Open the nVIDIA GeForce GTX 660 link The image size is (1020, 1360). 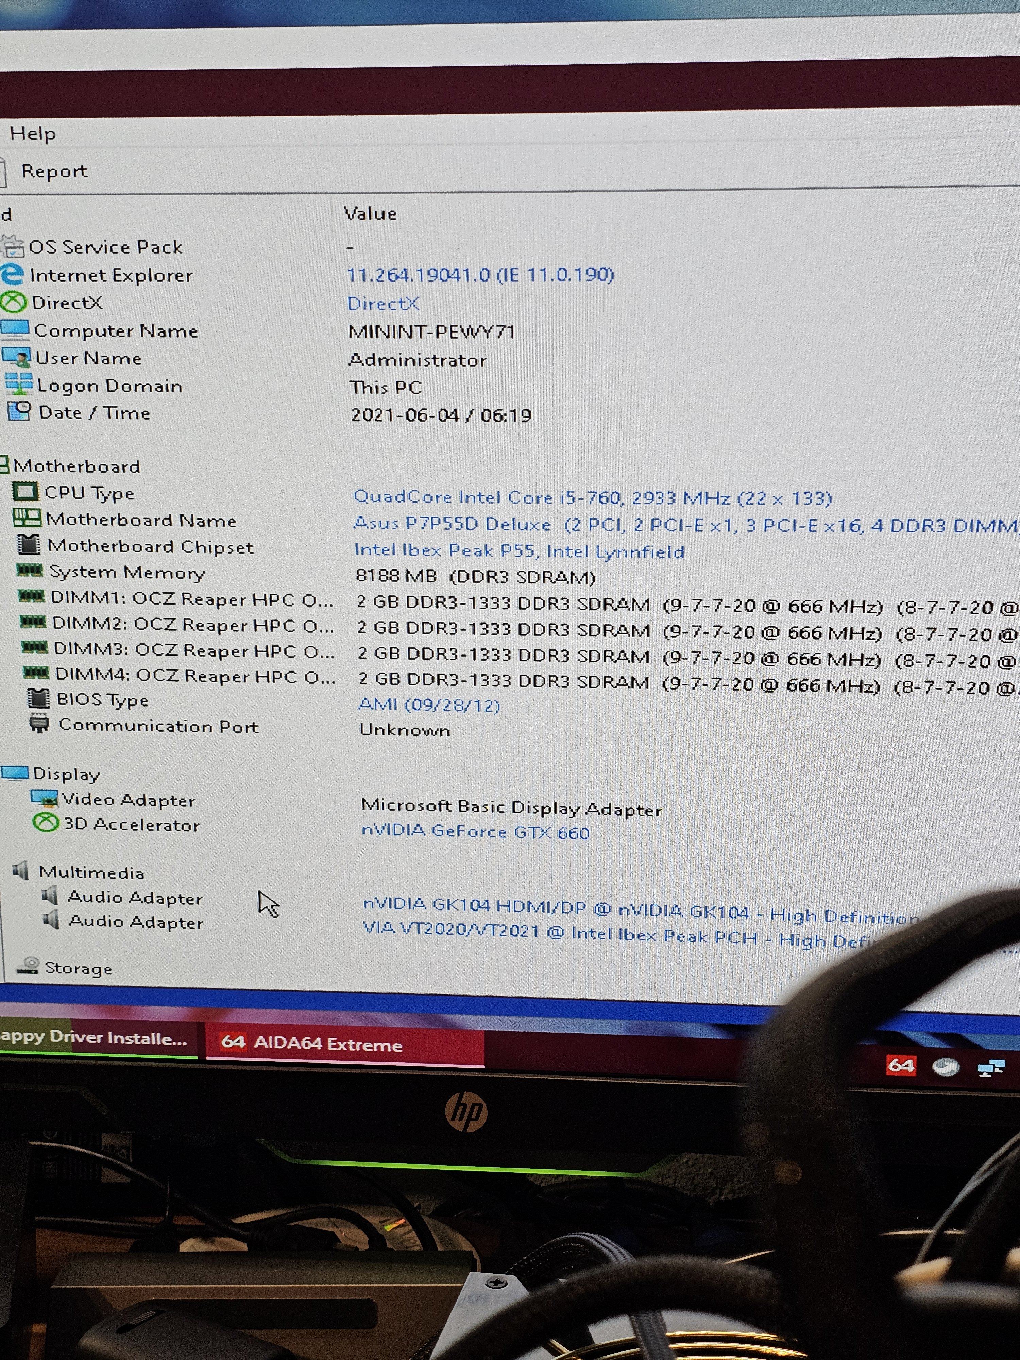(x=475, y=831)
